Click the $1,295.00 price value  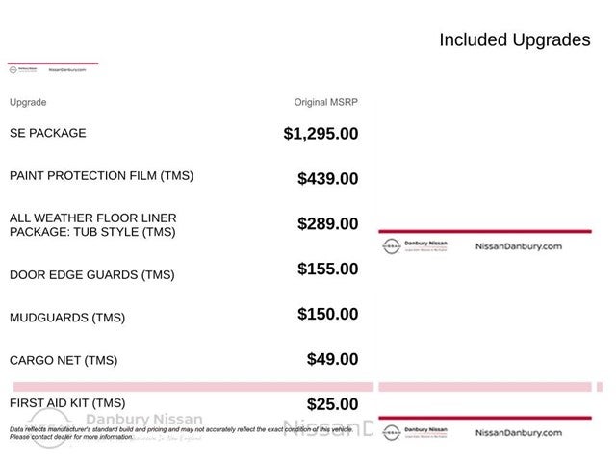tap(321, 134)
